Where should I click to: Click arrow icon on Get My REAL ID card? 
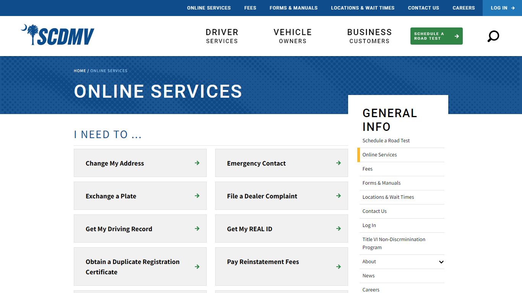tap(339, 229)
